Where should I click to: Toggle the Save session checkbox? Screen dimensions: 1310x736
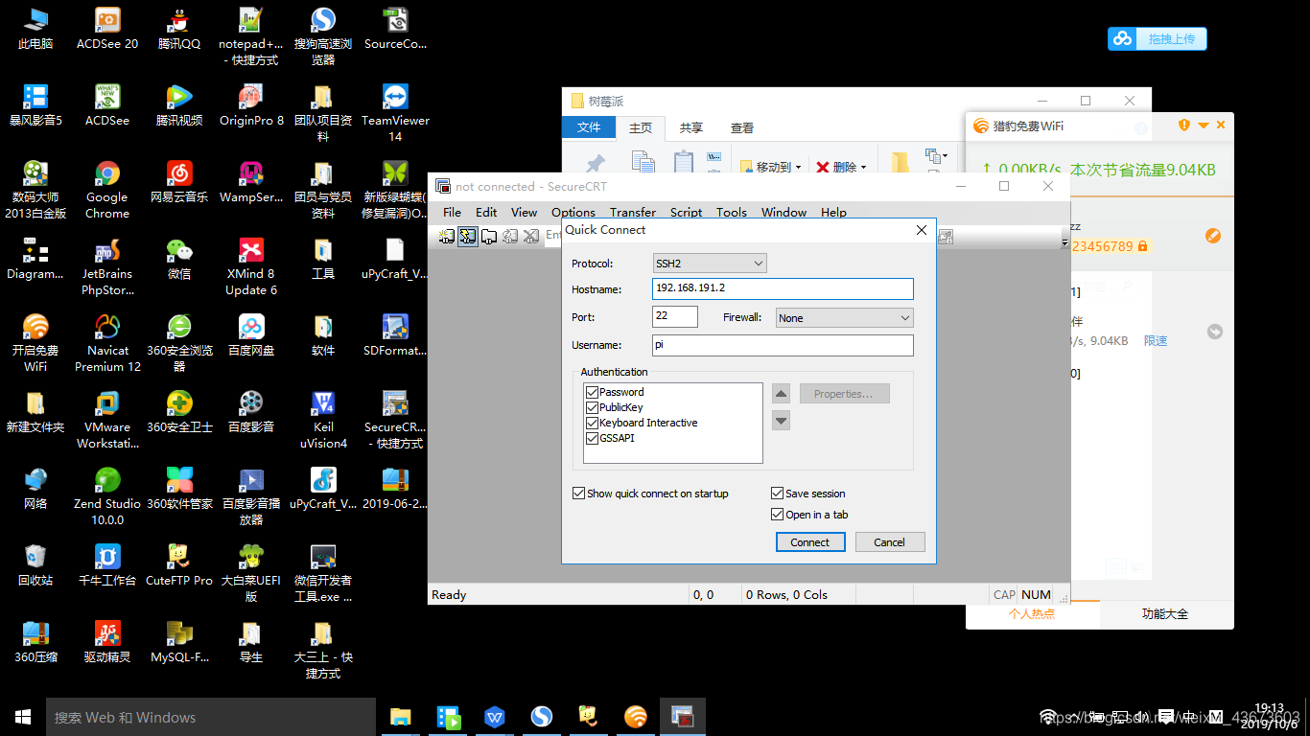point(777,494)
